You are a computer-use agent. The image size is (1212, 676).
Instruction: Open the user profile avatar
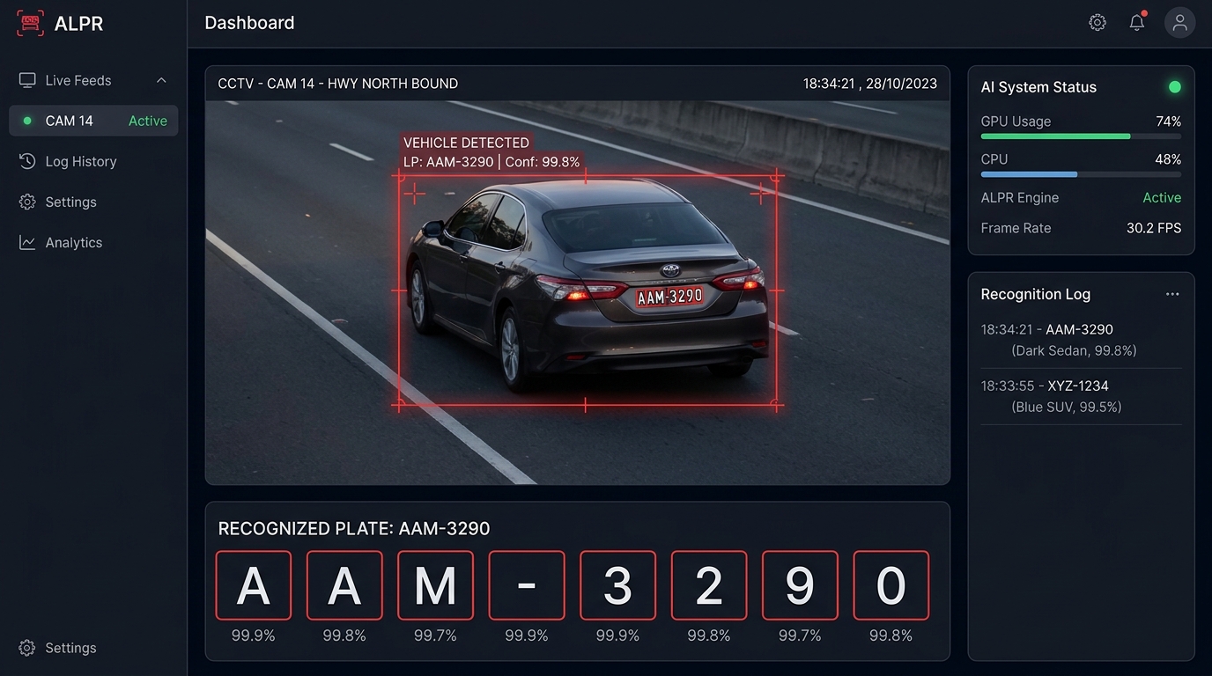[x=1179, y=23]
